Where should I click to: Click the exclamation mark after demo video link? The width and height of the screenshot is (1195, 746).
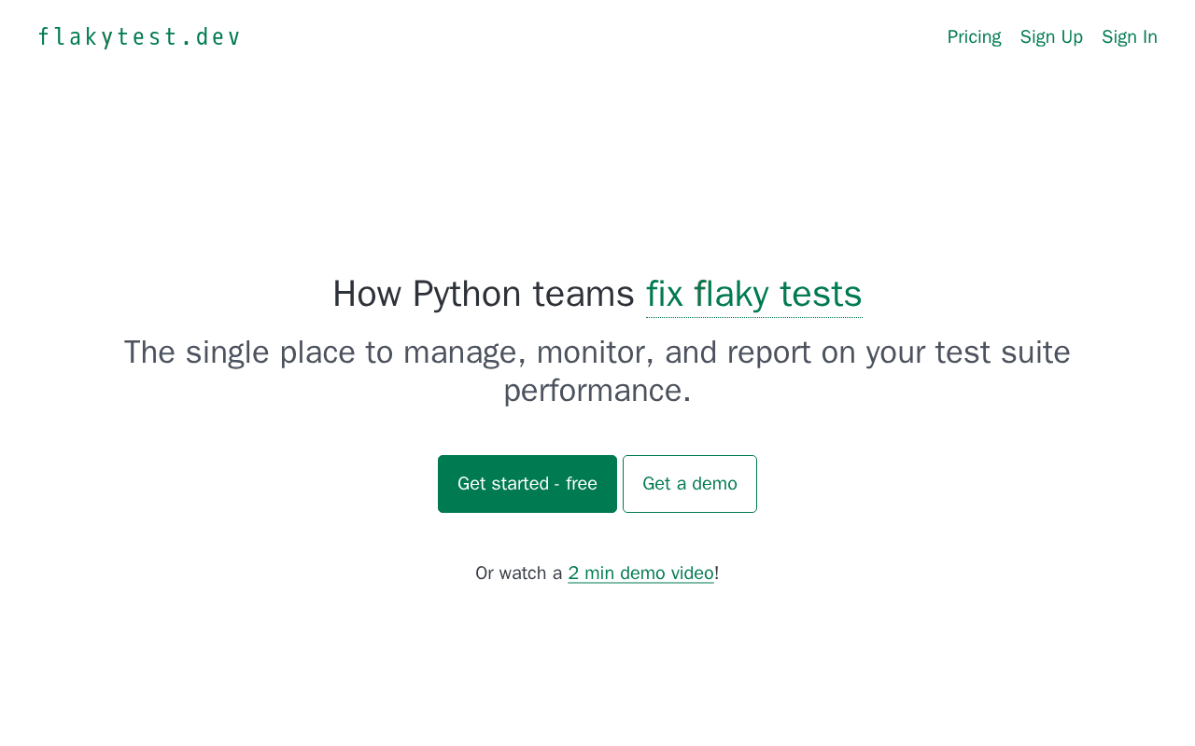point(717,573)
